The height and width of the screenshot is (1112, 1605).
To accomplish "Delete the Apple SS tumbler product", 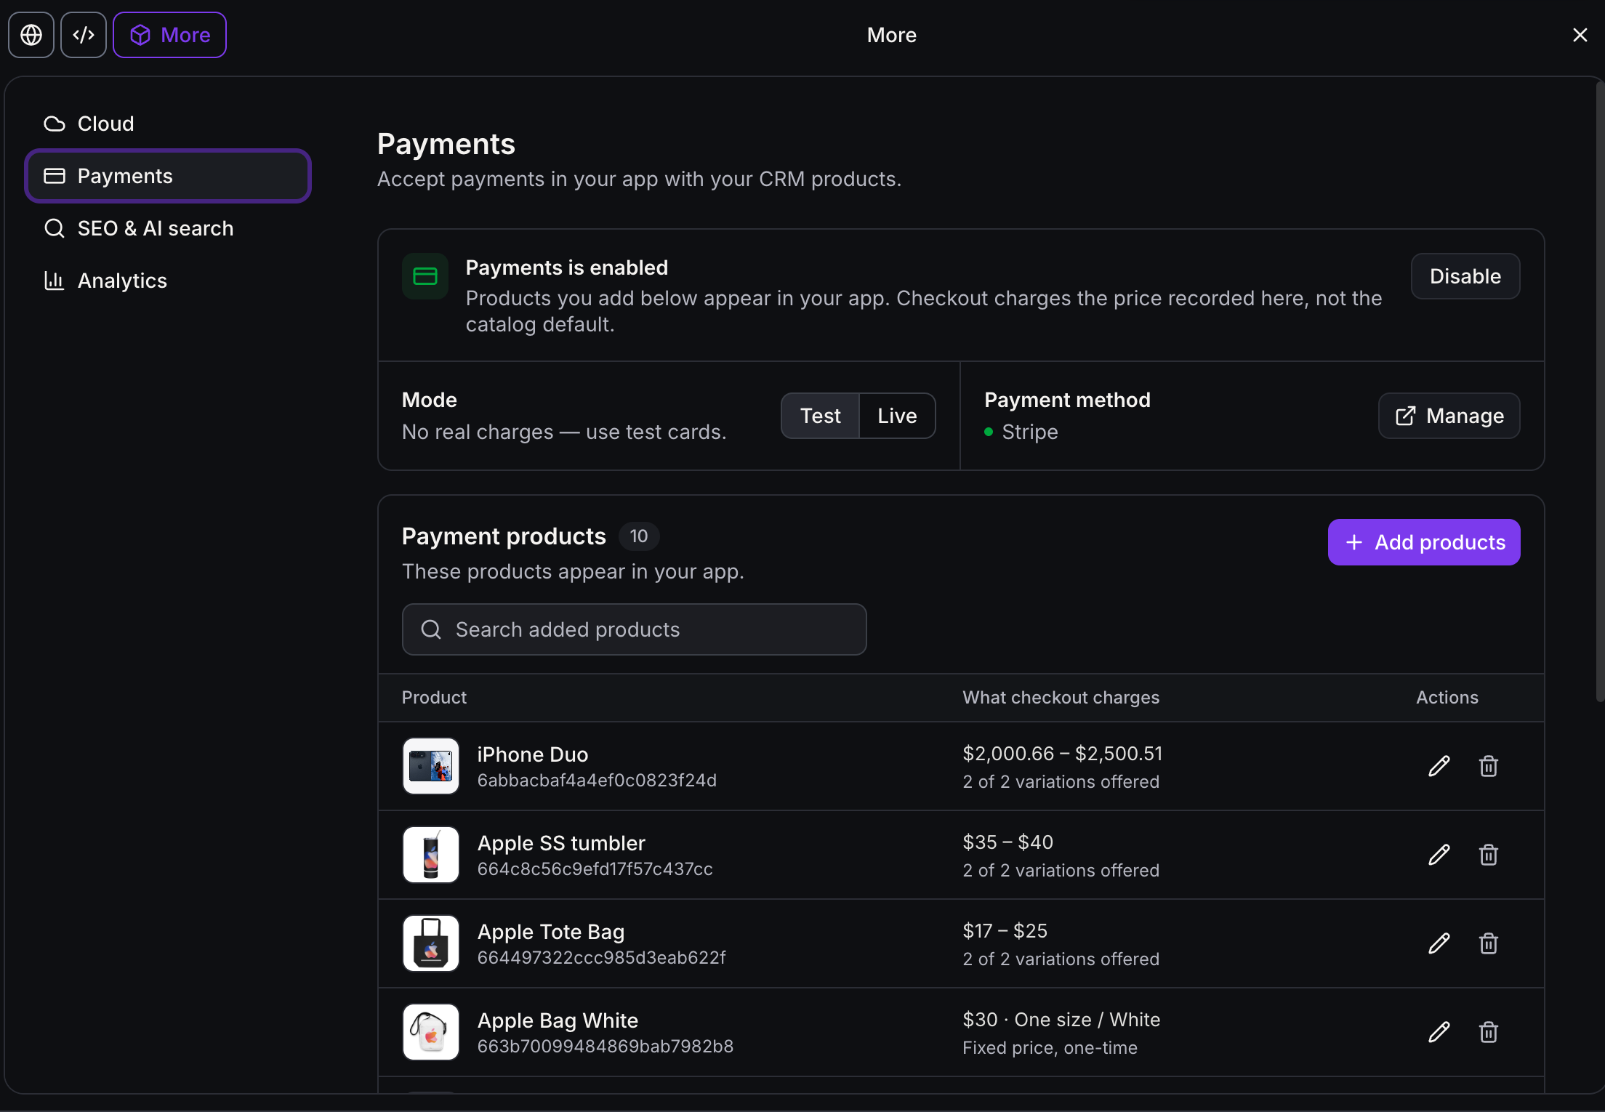I will point(1488,855).
